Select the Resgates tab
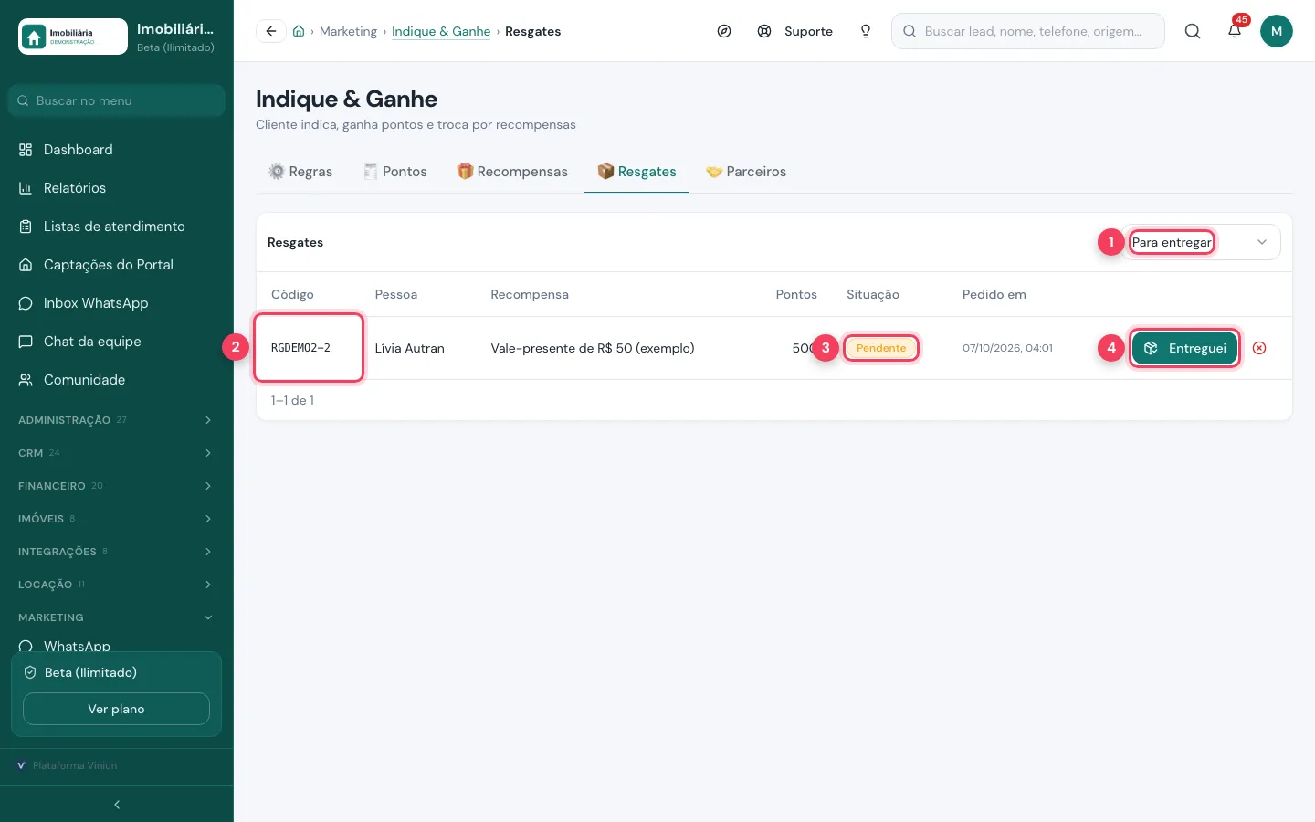Image resolution: width=1315 pixels, height=822 pixels. pos(636,172)
